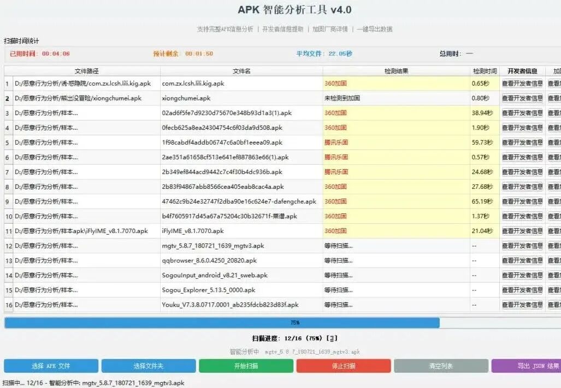The height and width of the screenshot is (388, 561).
Task: View developer info for mgtv_5.8.7_180721_1639_mgtv3.apk
Action: (522, 246)
